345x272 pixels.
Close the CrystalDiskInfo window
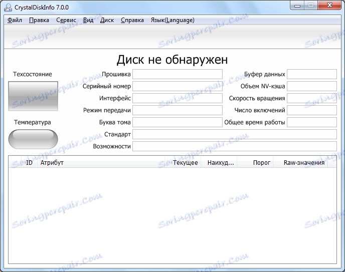(329, 6)
